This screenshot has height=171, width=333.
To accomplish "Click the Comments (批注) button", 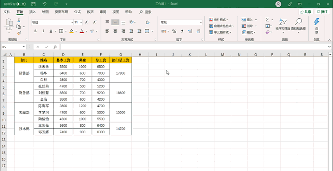I will [x=322, y=12].
